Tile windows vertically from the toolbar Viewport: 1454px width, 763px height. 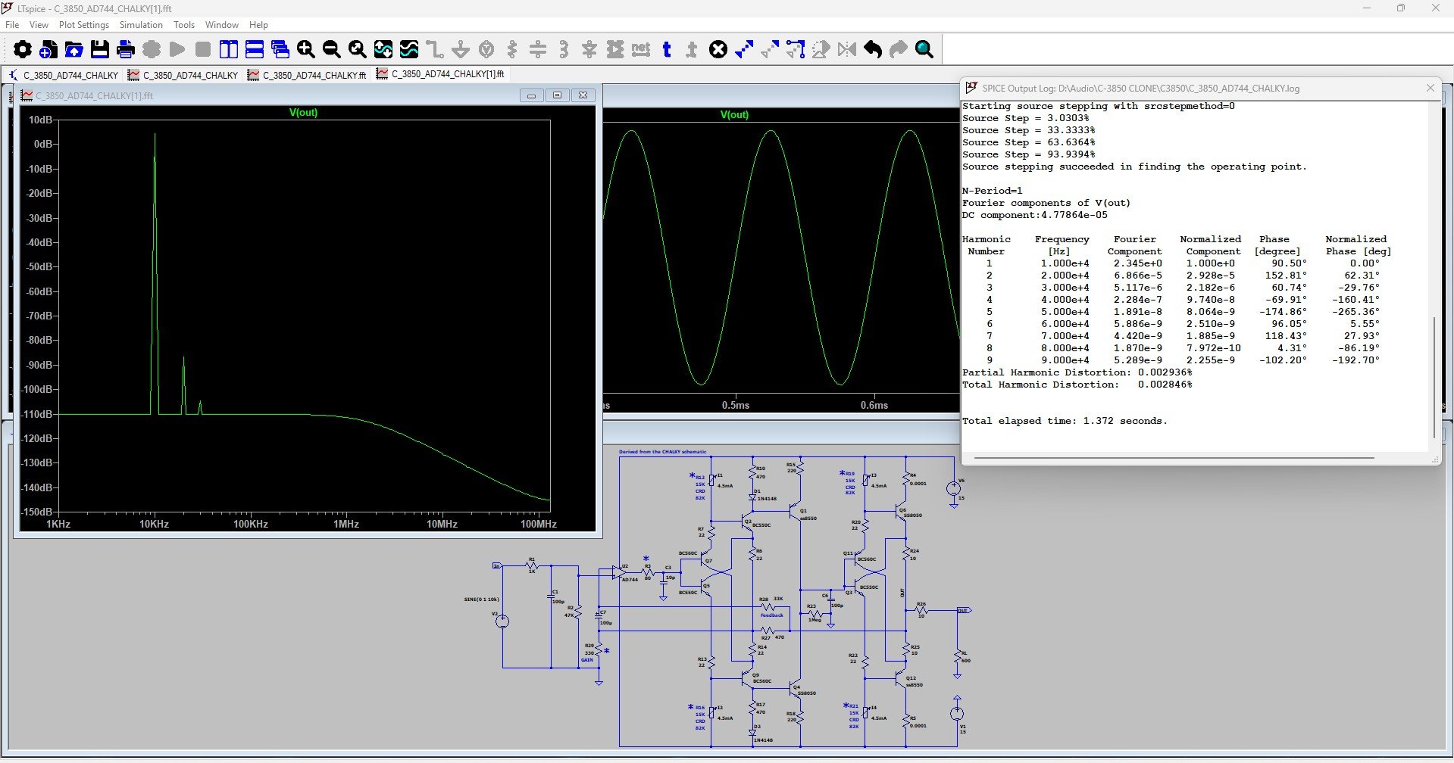point(228,50)
